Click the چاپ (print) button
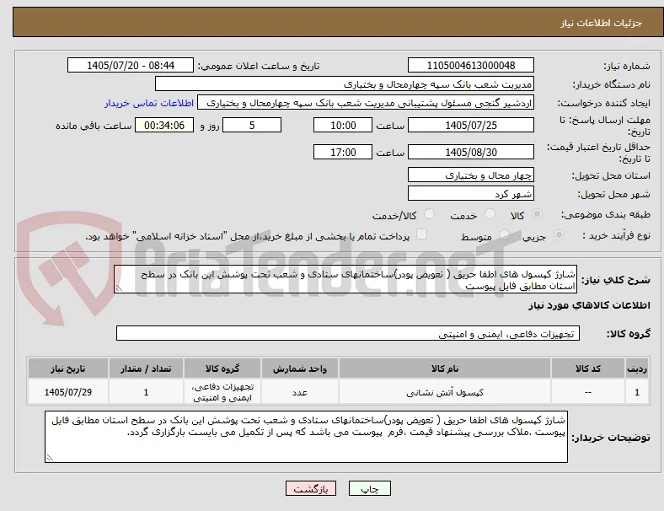Image resolution: width=664 pixels, height=511 pixels. point(369,488)
